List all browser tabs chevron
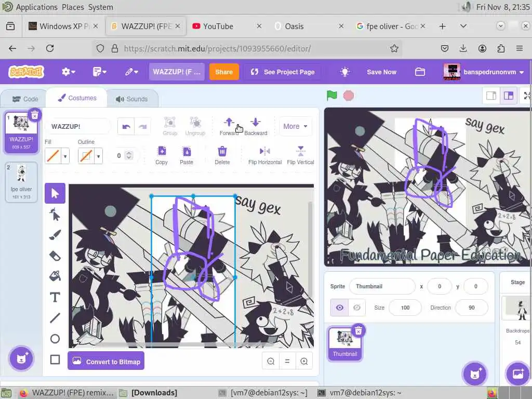 [x=463, y=26]
